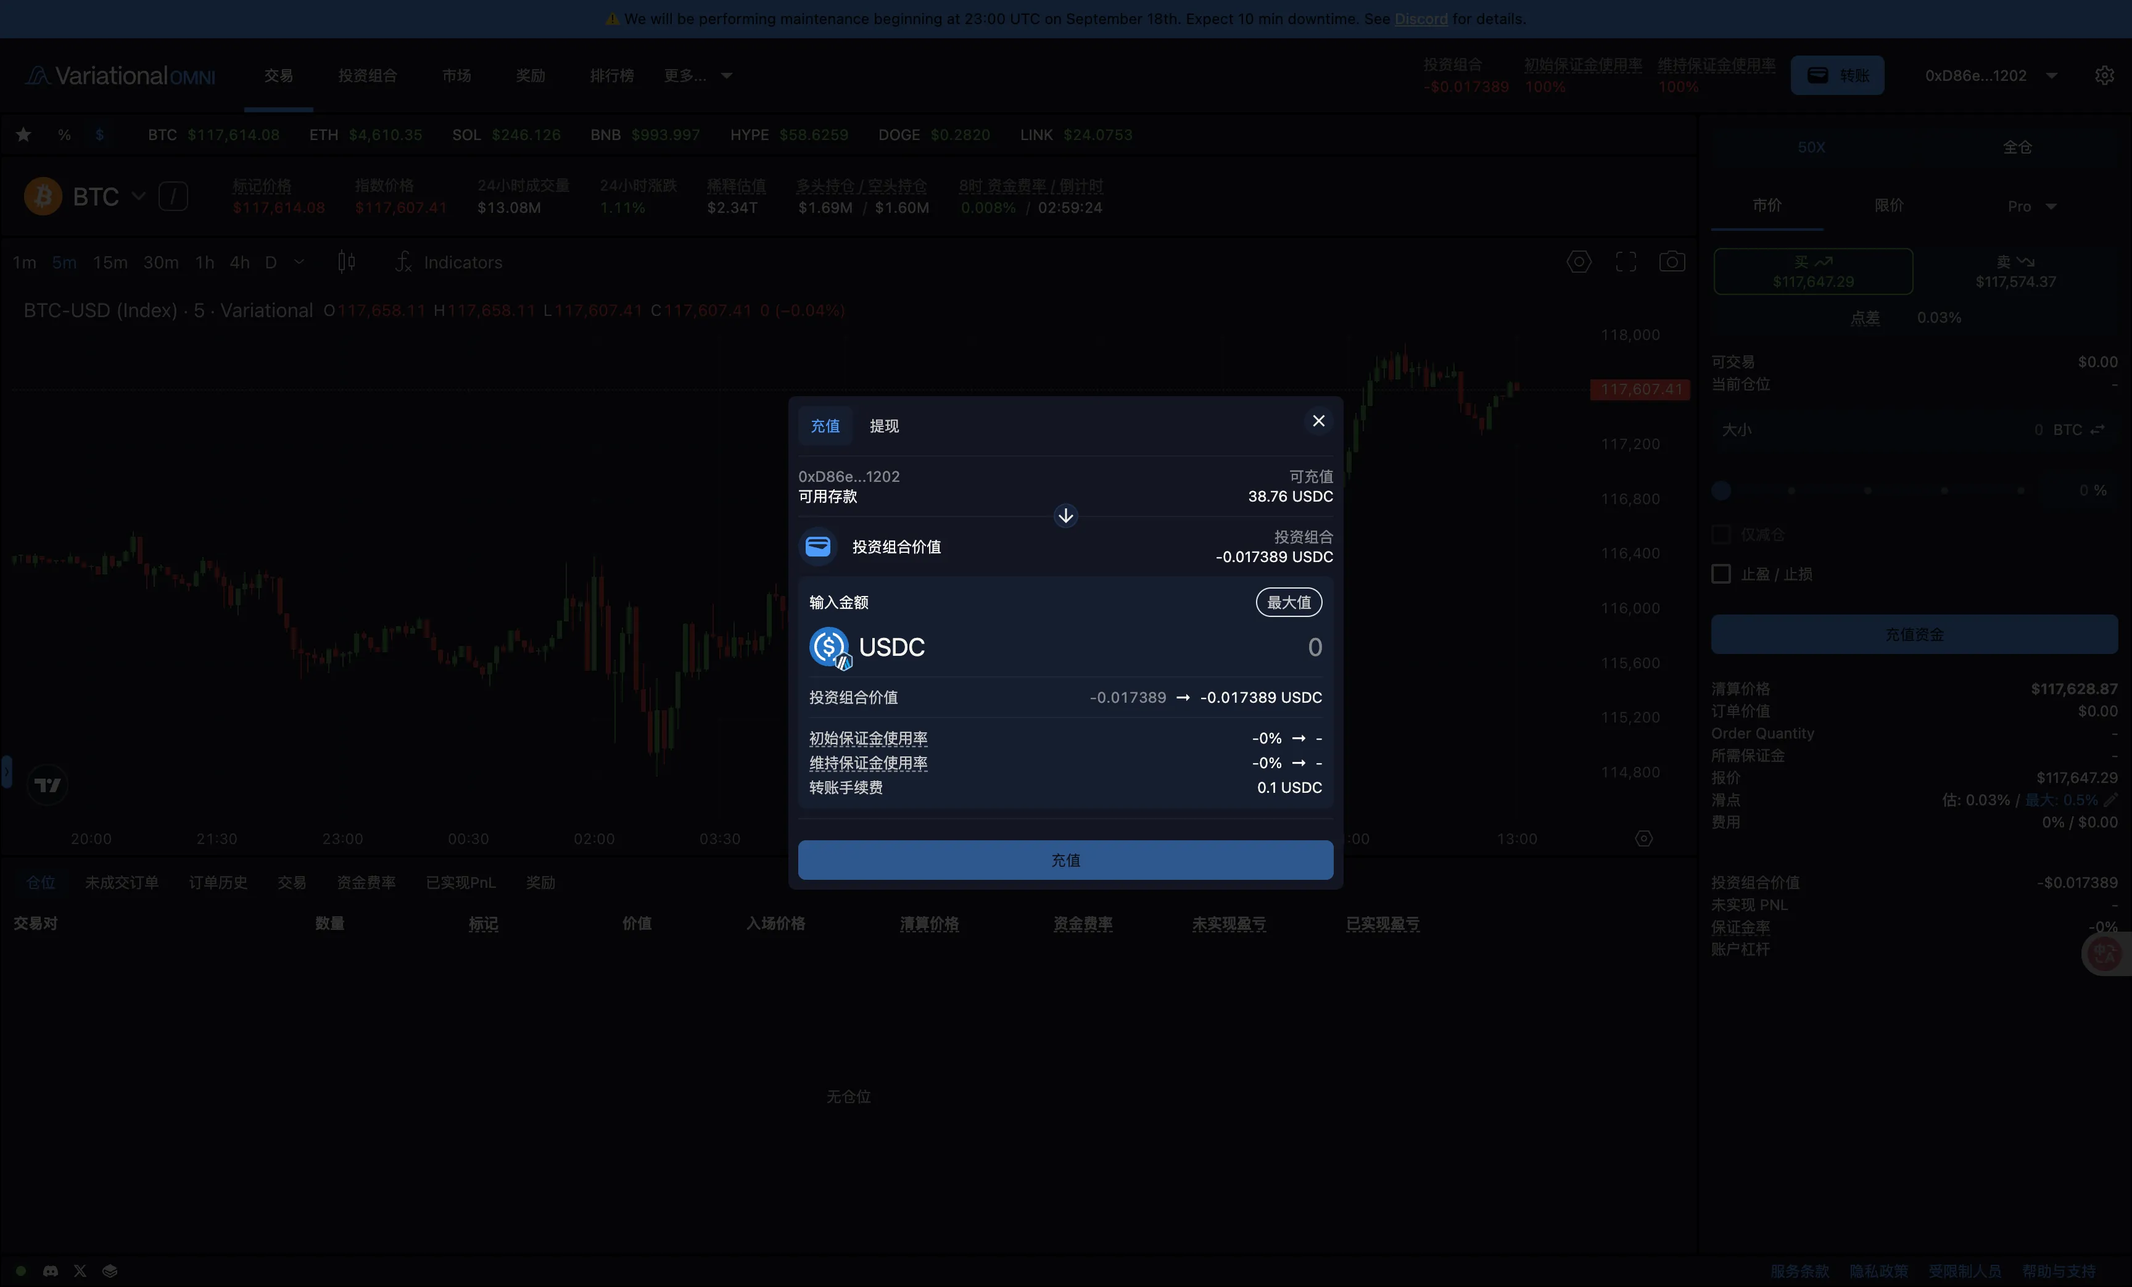2132x1287 pixels.
Task: Click the slash search shortcut icon
Action: [173, 196]
